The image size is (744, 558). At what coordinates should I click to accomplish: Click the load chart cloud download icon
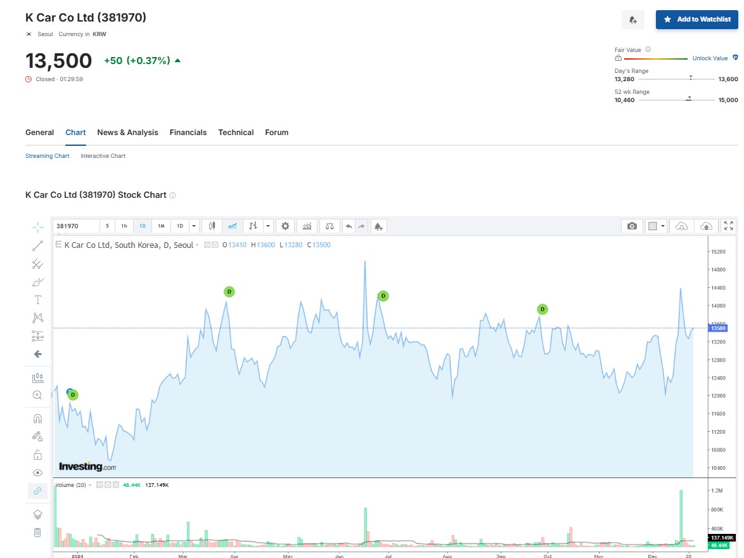[x=681, y=226]
